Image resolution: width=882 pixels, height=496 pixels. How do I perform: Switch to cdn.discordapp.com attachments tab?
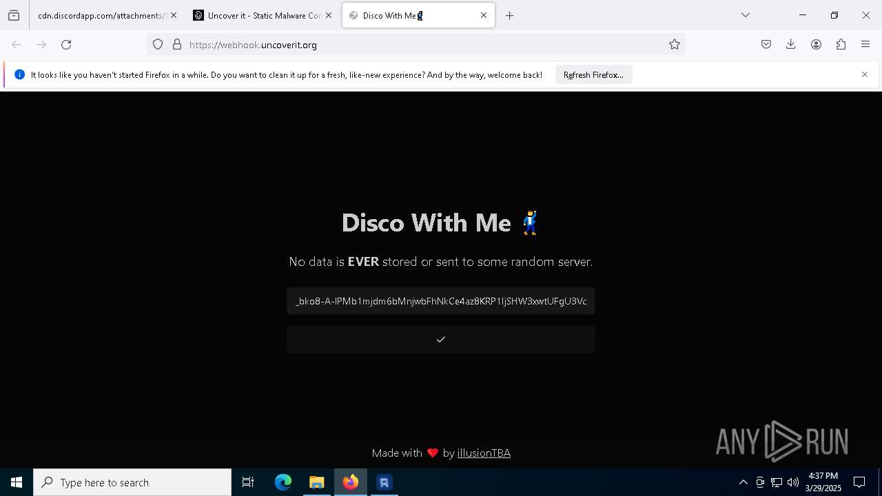click(x=101, y=15)
